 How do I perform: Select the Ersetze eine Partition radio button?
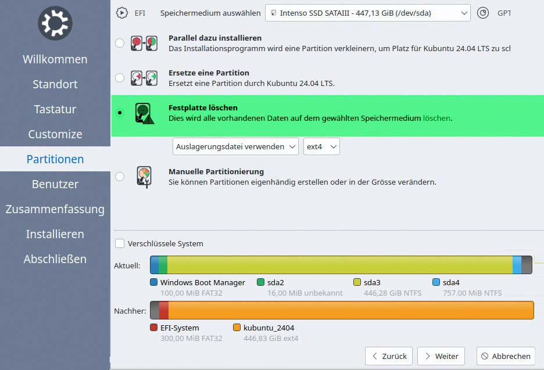[x=120, y=77]
